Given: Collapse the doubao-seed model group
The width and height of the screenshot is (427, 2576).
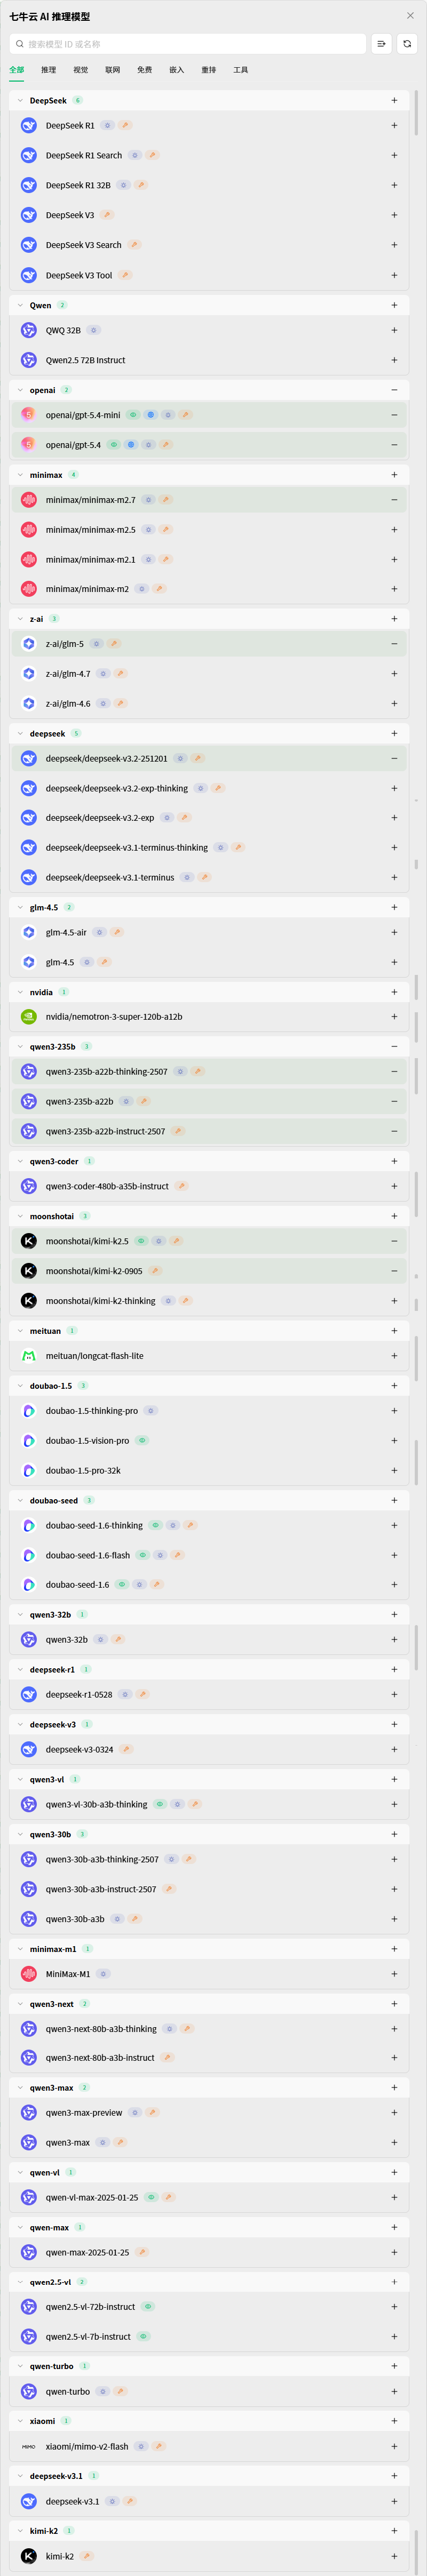Looking at the screenshot, I should click(x=20, y=1500).
